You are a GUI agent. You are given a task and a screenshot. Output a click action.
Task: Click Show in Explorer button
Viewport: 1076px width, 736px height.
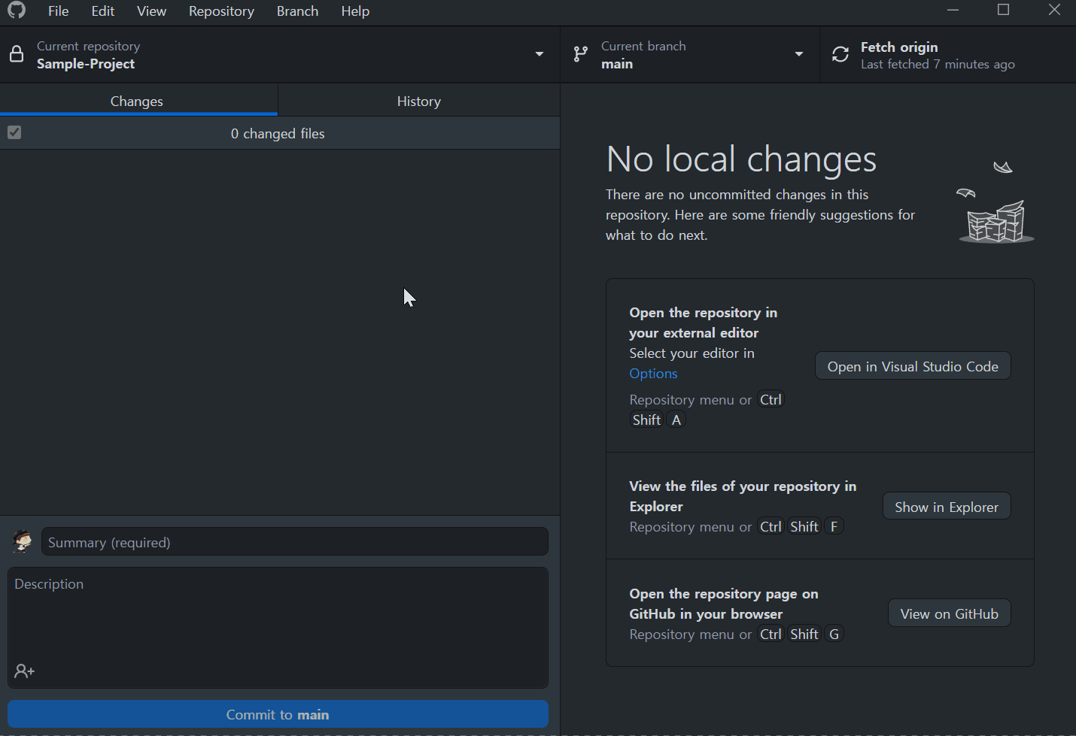(947, 507)
